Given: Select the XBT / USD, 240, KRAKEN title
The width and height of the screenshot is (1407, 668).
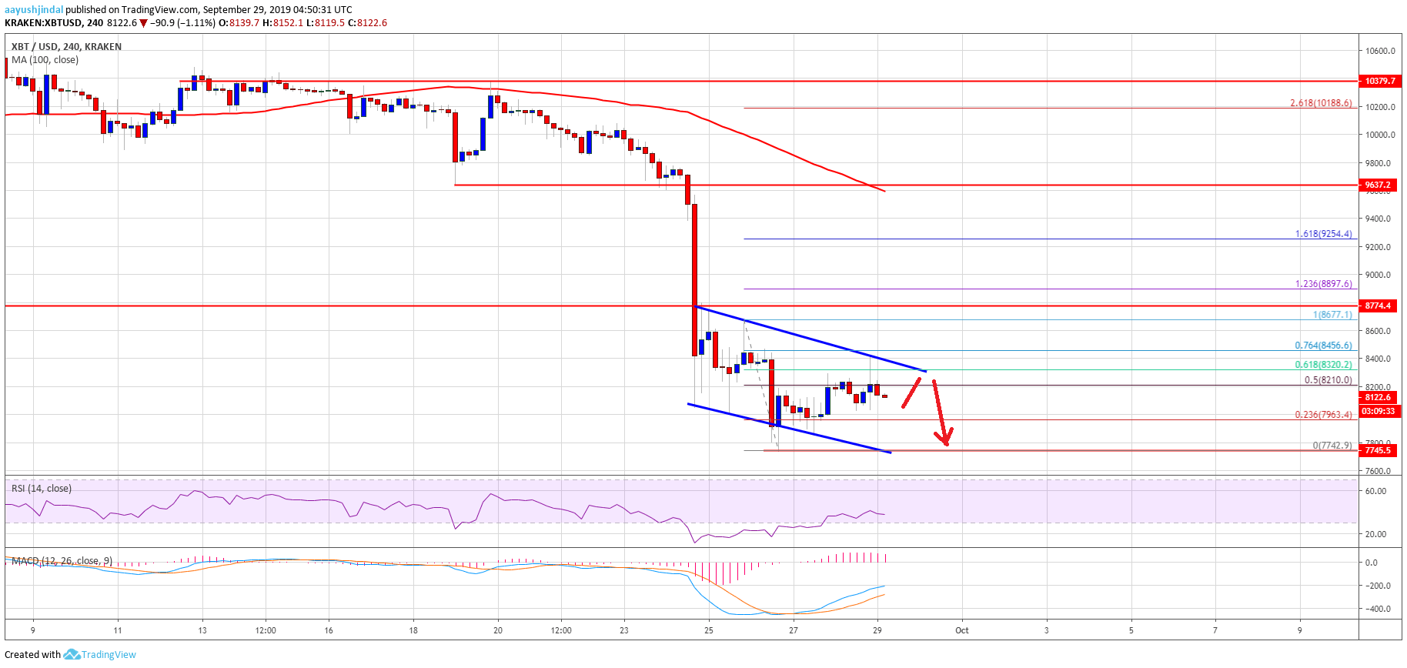Looking at the screenshot, I should pos(66,47).
